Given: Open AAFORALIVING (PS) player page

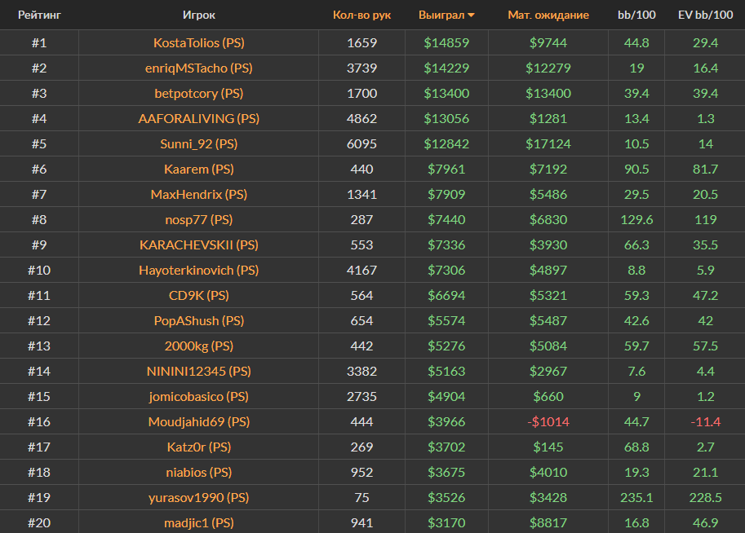Looking at the screenshot, I should pyautogui.click(x=199, y=119).
